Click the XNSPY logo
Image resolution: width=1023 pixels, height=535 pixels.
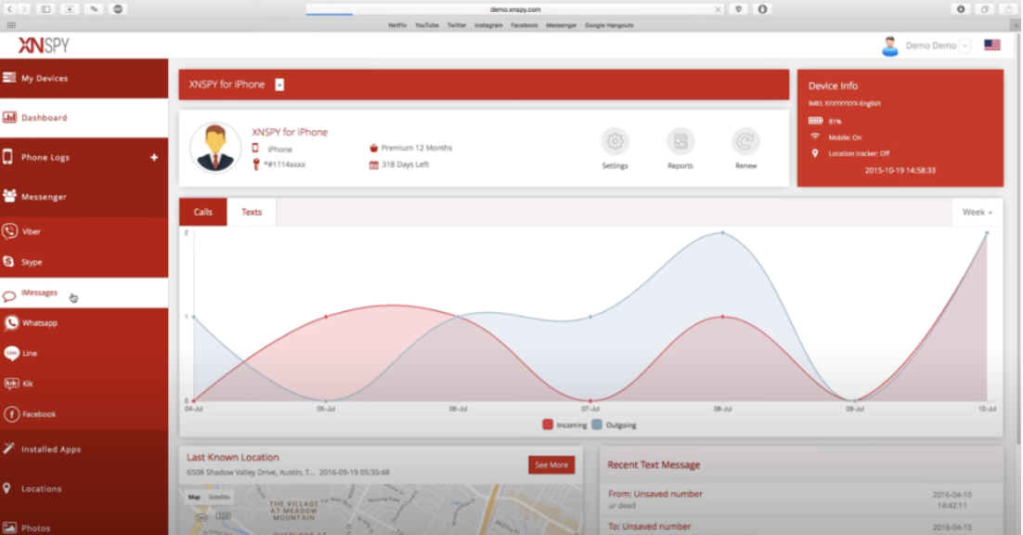coord(44,45)
